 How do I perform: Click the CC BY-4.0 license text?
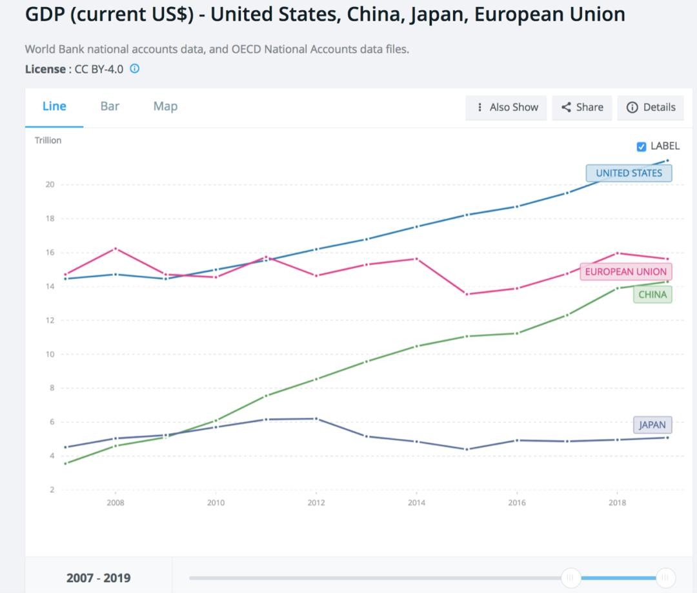point(99,69)
